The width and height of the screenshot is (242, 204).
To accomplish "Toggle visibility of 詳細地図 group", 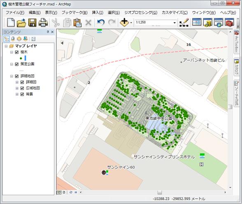I will tap(16, 76).
